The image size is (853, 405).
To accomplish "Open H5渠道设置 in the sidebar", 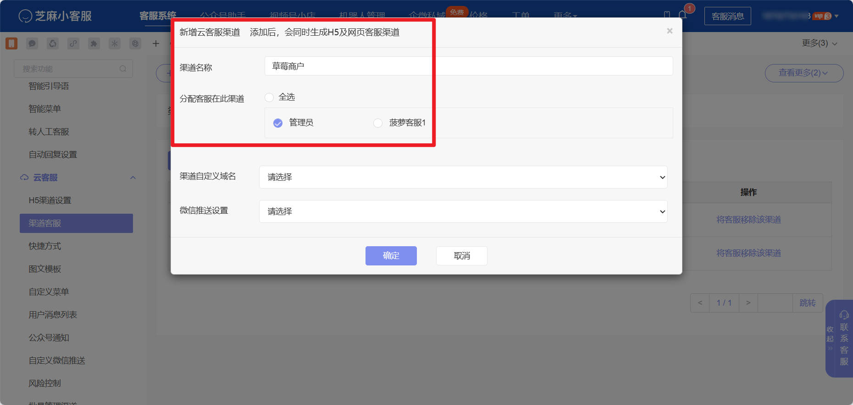I will point(50,200).
